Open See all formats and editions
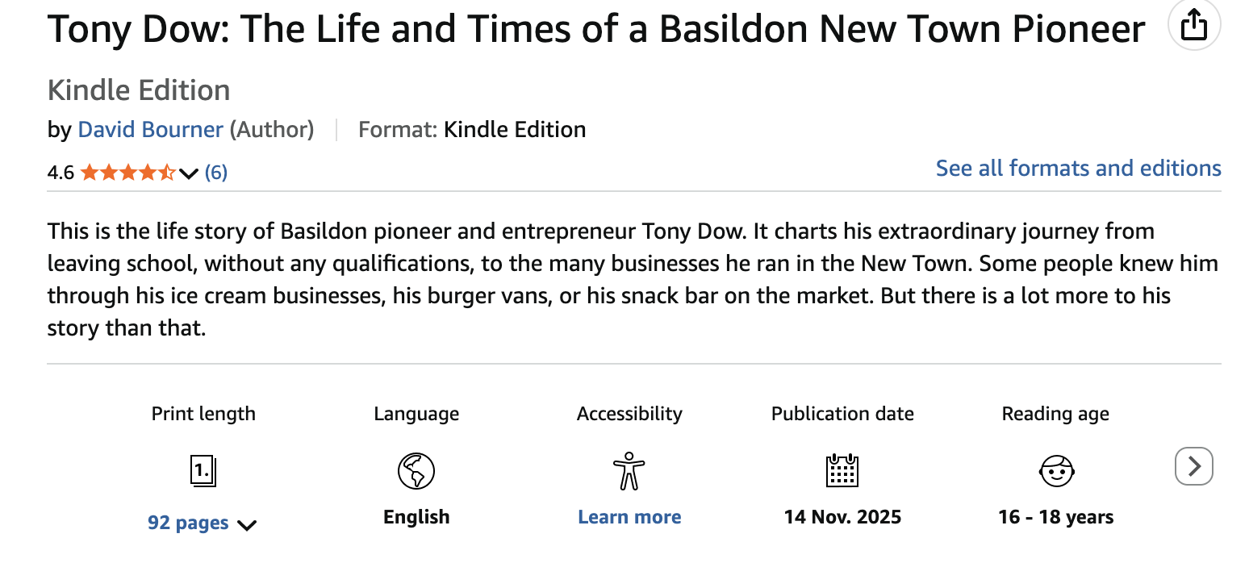The height and width of the screenshot is (563, 1249). tap(1078, 169)
